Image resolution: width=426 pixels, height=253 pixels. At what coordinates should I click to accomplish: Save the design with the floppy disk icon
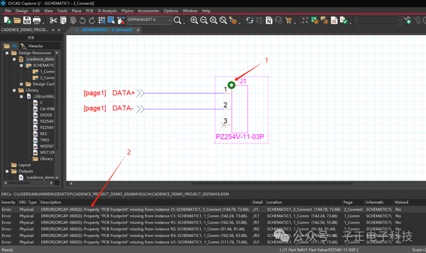(x=27, y=20)
